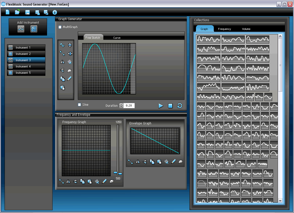This screenshot has width=294, height=213.
Task: Select Instrument 4 in the instrument list
Action: 26,66
